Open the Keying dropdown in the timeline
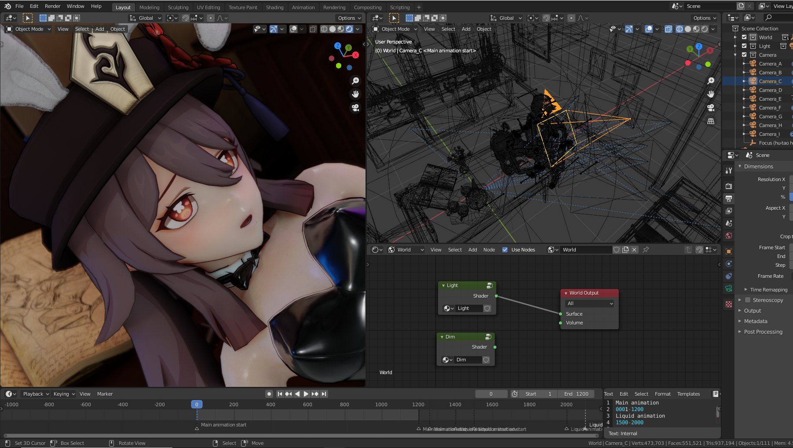 coord(64,394)
